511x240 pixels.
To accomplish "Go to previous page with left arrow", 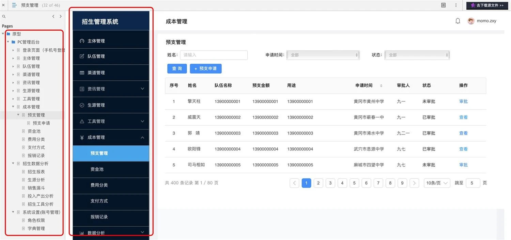I will (53, 16).
